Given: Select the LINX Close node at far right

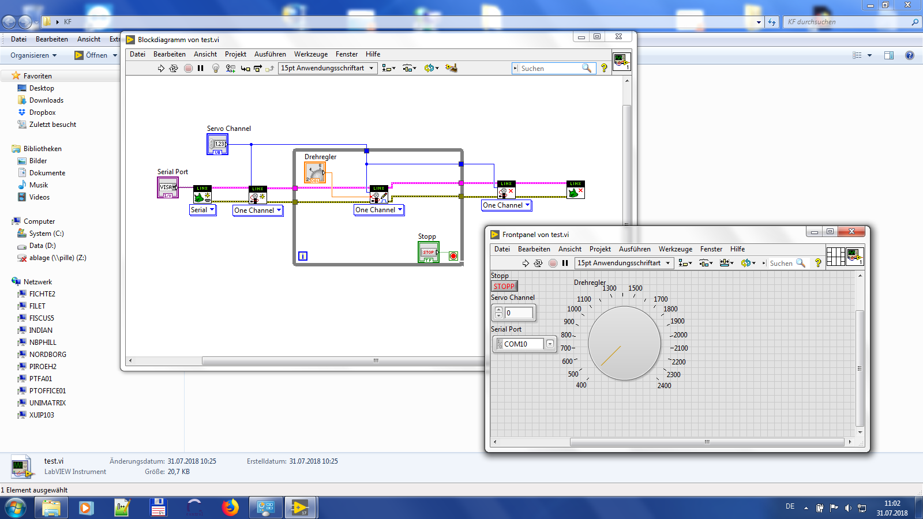Looking at the screenshot, I should (x=576, y=190).
